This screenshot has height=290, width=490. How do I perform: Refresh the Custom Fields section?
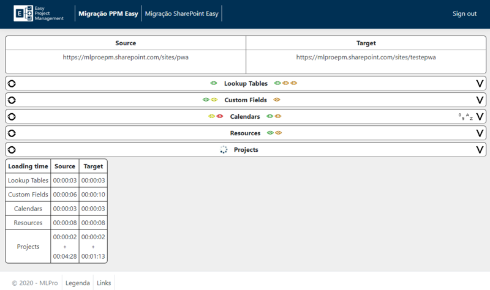coord(12,100)
